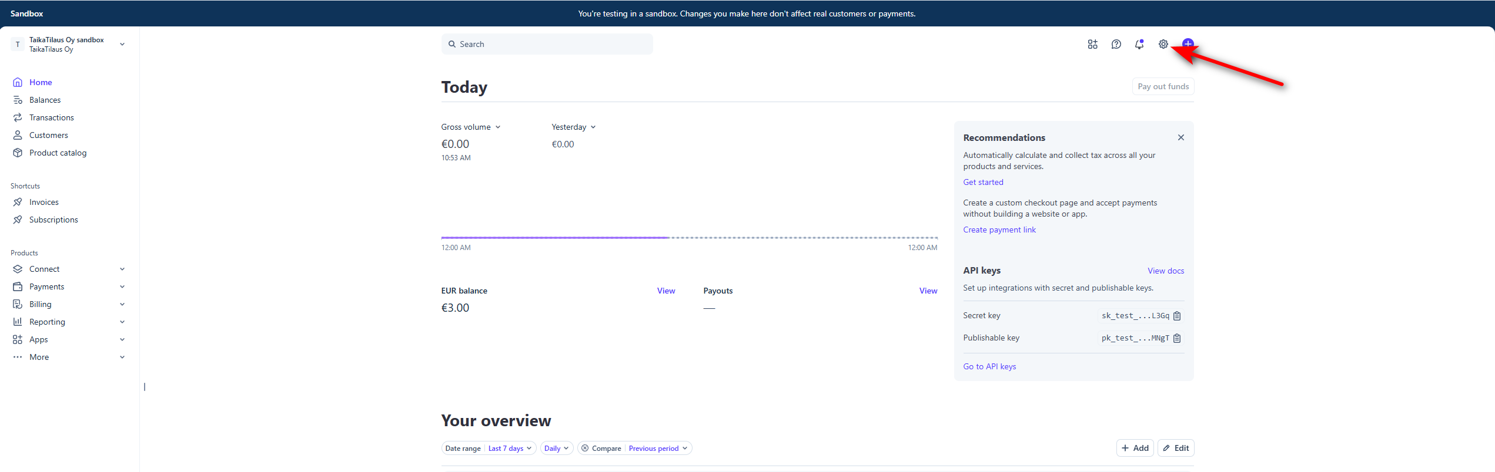Click the Customers person icon
This screenshot has width=1495, height=472.
(x=18, y=135)
